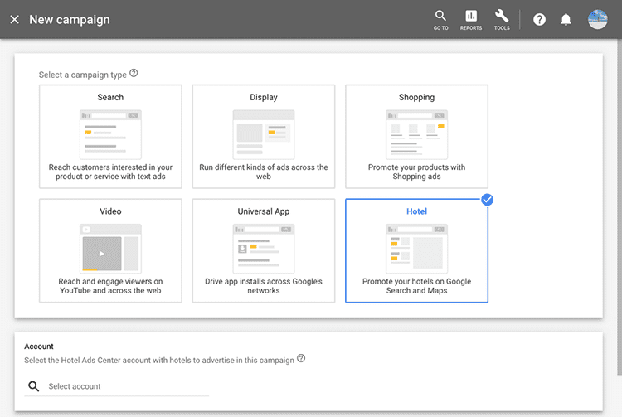Viewport: 622px width, 417px height.
Task: Click 'Run different kinds of ads' description
Action: pos(264,172)
